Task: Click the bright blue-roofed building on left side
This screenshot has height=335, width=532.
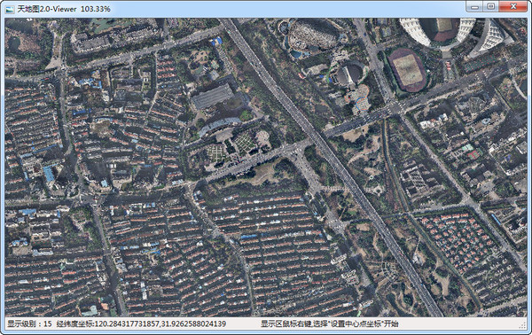Action: pos(49,174)
